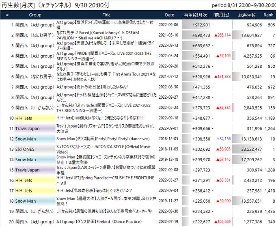Screen dimensions: 276x227
Task: Select total views 33,522,477
Action: pyautogui.click(x=252, y=149)
